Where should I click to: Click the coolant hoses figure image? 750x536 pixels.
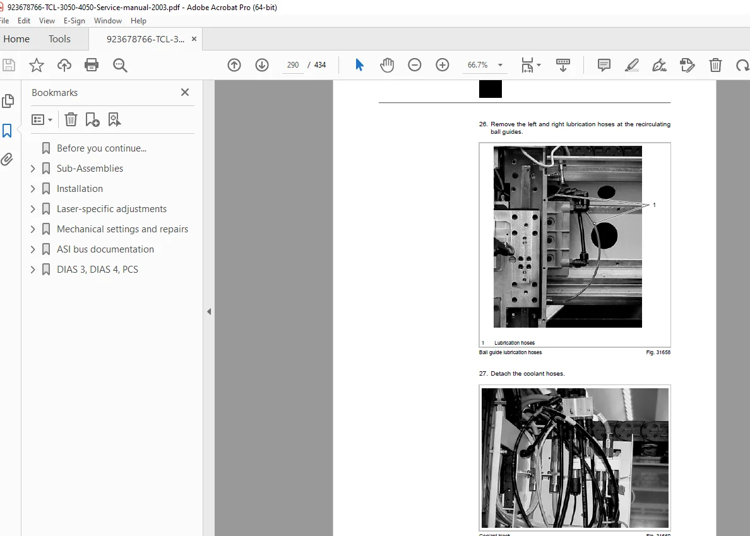coord(575,458)
